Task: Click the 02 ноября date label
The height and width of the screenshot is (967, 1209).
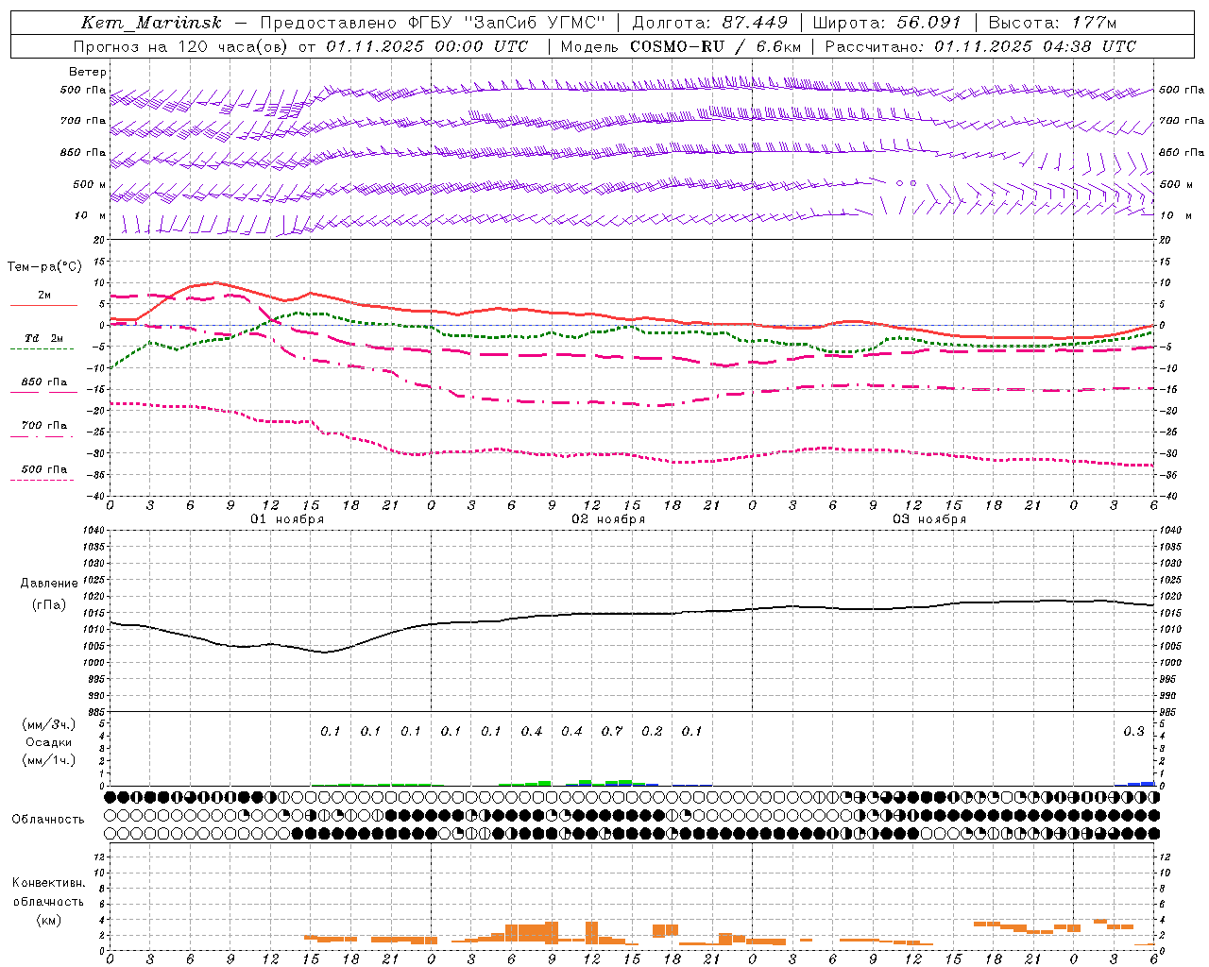Action: tap(608, 519)
